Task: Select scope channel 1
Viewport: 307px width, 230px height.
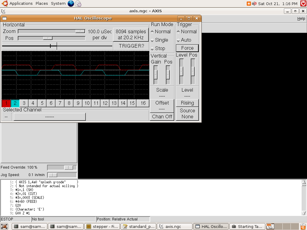Action: 6,103
